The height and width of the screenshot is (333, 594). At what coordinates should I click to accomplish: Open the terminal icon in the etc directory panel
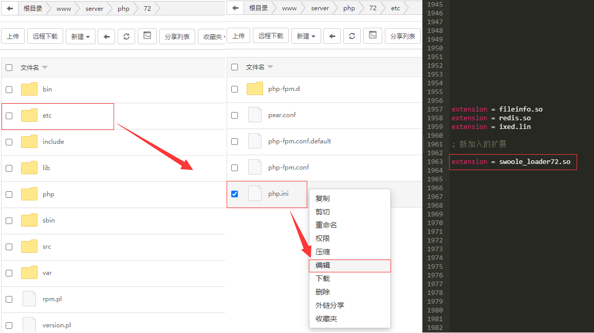click(373, 36)
